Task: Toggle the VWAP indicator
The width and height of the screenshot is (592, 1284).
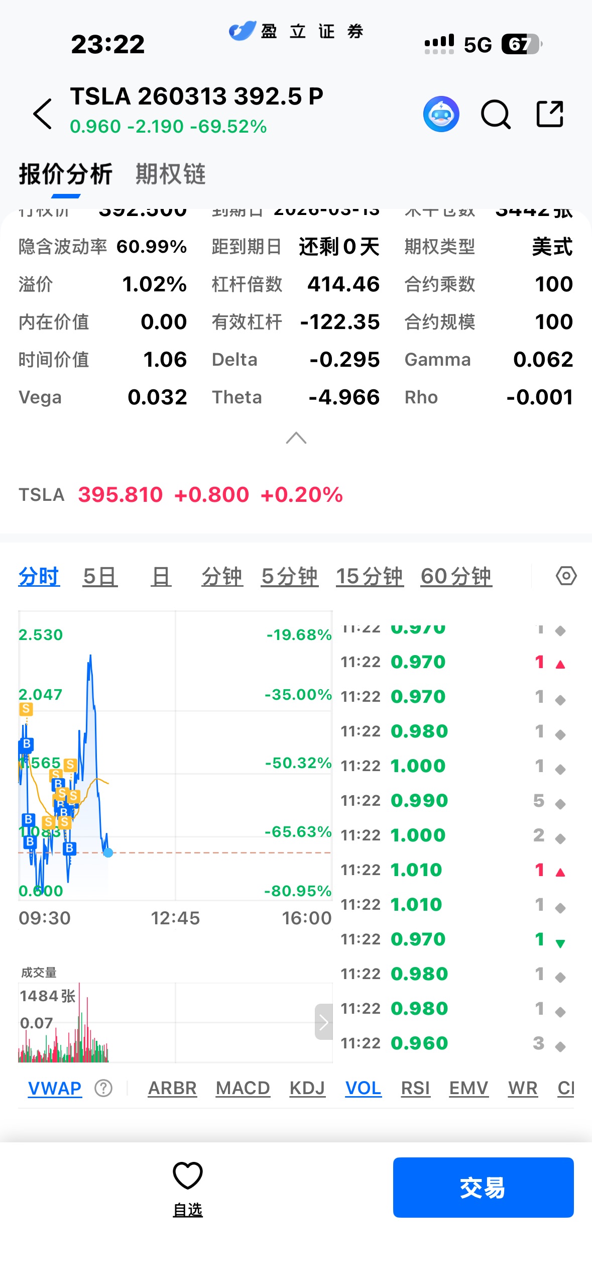Action: click(x=55, y=1089)
